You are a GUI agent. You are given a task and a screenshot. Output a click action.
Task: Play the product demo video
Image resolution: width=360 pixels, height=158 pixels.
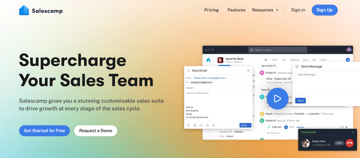(x=277, y=99)
